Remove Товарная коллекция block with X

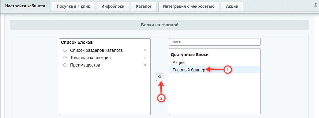(145, 58)
